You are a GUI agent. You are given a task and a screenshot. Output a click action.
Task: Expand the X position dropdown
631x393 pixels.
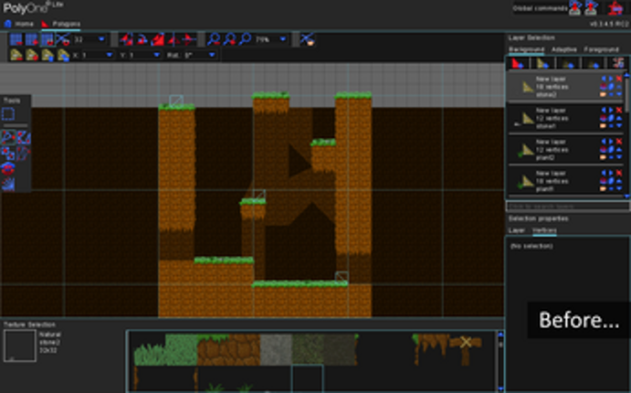coord(108,55)
